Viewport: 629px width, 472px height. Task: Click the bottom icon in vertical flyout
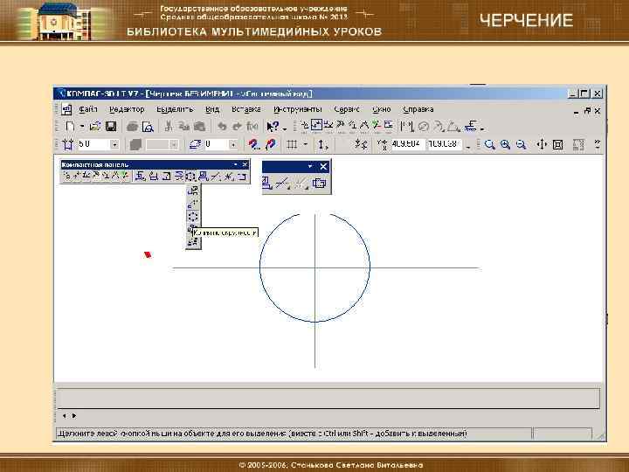coord(193,242)
